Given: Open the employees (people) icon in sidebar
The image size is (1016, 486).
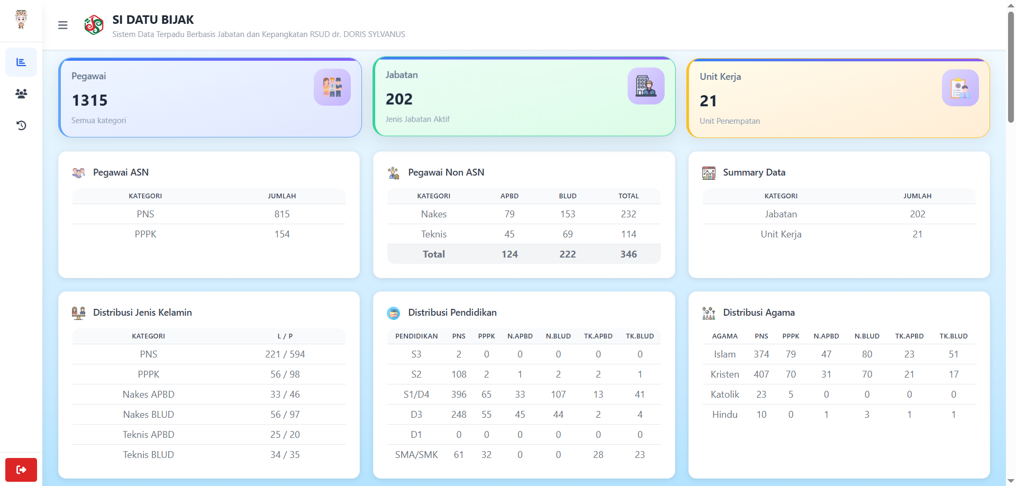Looking at the screenshot, I should click(21, 94).
